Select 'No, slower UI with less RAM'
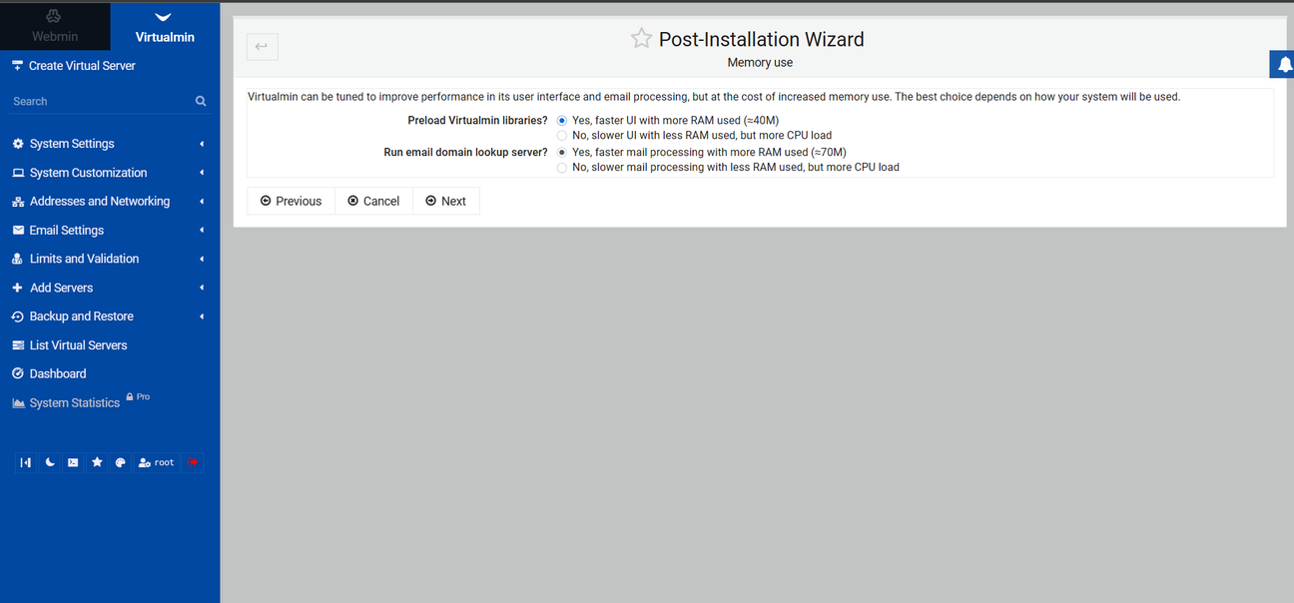This screenshot has width=1294, height=603. [562, 135]
